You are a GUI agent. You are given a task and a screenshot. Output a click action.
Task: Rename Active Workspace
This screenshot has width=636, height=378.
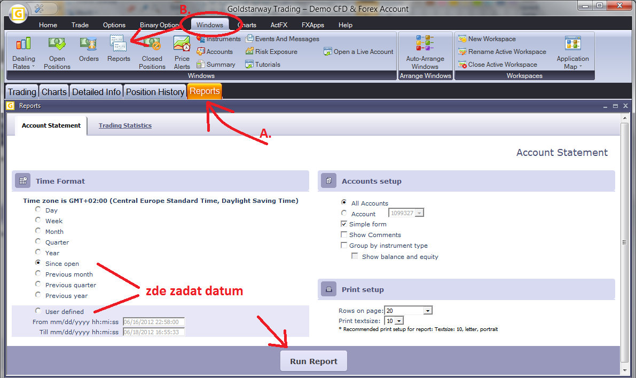tap(502, 51)
